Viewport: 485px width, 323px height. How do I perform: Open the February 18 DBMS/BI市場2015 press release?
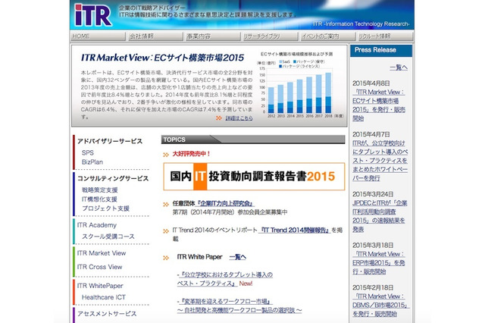pyautogui.click(x=380, y=305)
